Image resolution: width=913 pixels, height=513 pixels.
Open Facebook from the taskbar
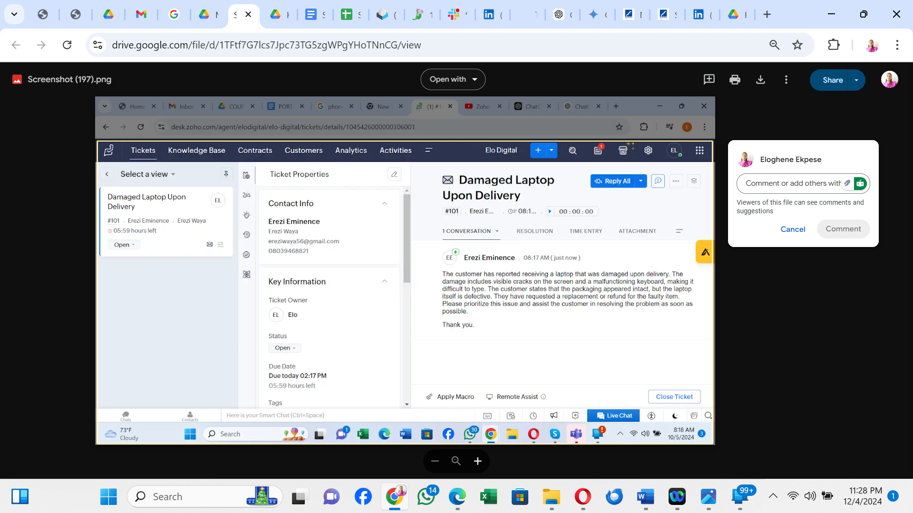[x=363, y=497]
